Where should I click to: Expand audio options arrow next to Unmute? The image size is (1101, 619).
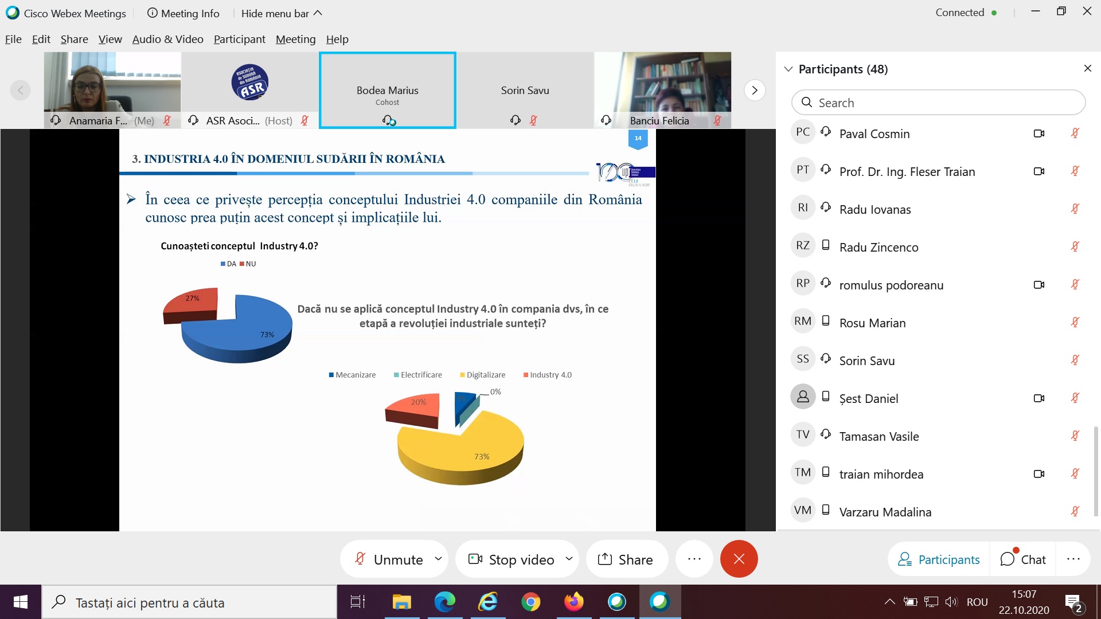438,558
